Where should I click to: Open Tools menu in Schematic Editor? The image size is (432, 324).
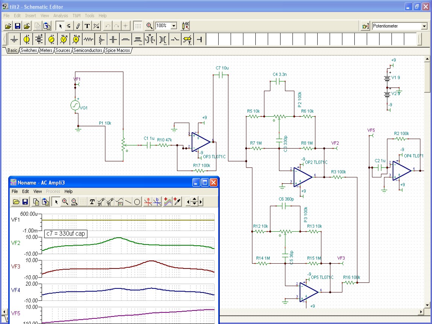(90, 16)
